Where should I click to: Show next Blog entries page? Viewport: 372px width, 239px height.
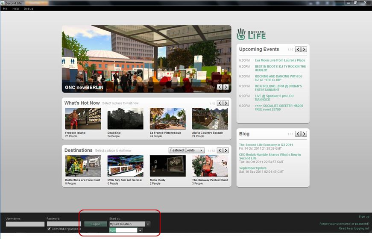click(x=304, y=134)
